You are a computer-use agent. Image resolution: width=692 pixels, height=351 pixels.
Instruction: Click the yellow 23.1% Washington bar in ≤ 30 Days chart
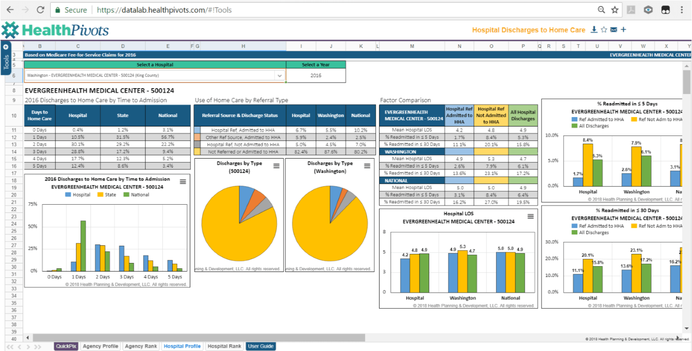click(636, 273)
